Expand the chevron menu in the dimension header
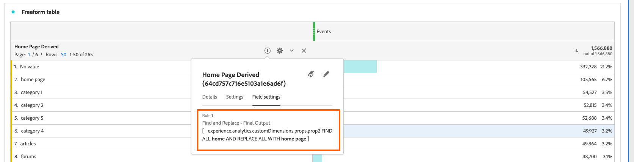 (292, 51)
